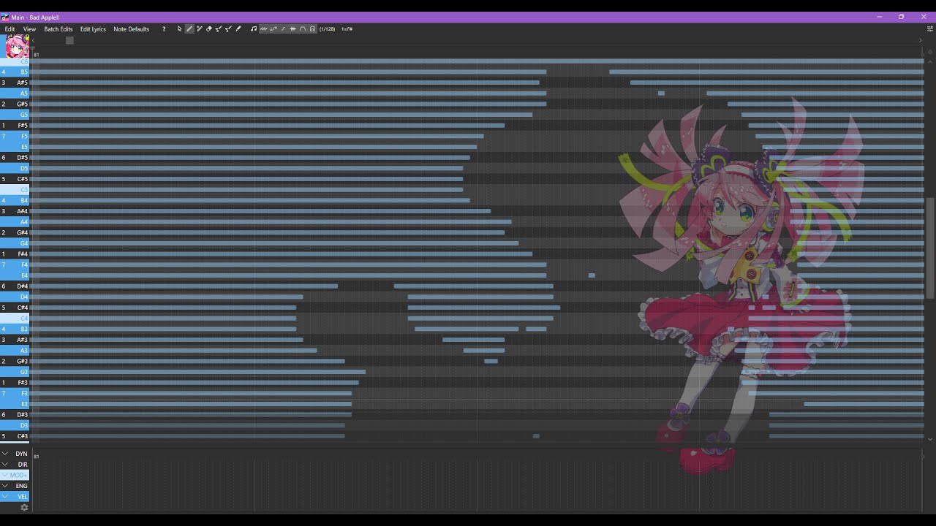Image resolution: width=936 pixels, height=526 pixels.
Task: Select the Overwrite Pitch tool
Action: pos(228,29)
